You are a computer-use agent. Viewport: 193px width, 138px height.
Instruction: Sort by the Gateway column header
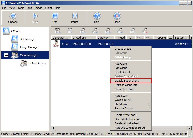coord(105,38)
